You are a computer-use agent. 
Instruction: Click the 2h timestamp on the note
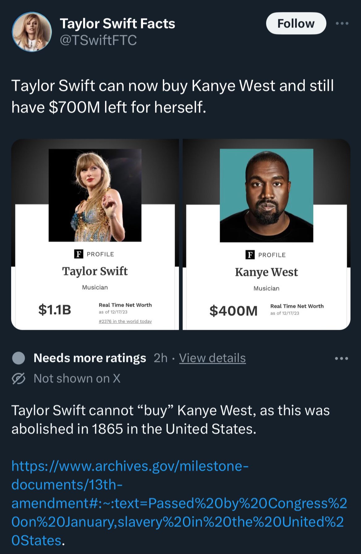pyautogui.click(x=160, y=358)
